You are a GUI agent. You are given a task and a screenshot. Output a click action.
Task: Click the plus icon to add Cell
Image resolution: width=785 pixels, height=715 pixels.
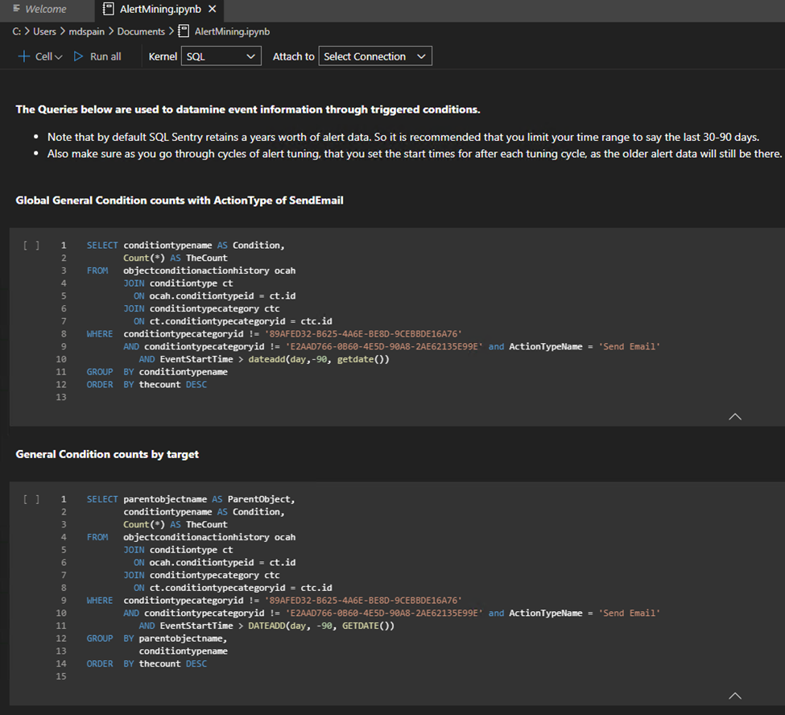23,56
